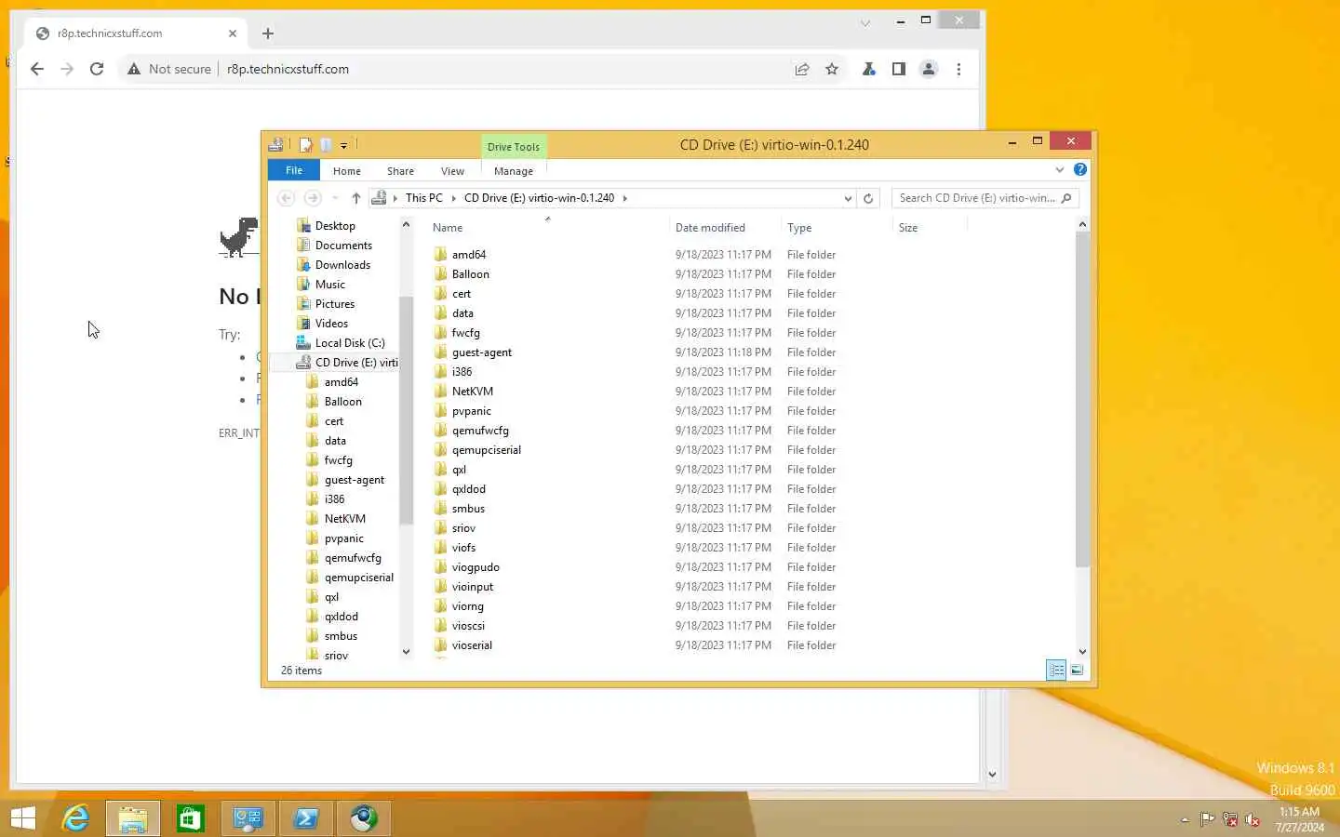The image size is (1340, 837).
Task: Expand the ribbon using the chevron
Action: pos(1059,170)
